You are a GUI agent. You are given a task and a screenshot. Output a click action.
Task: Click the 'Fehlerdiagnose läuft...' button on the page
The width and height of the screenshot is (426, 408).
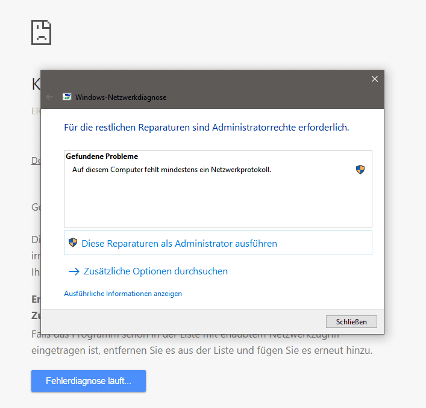89,381
